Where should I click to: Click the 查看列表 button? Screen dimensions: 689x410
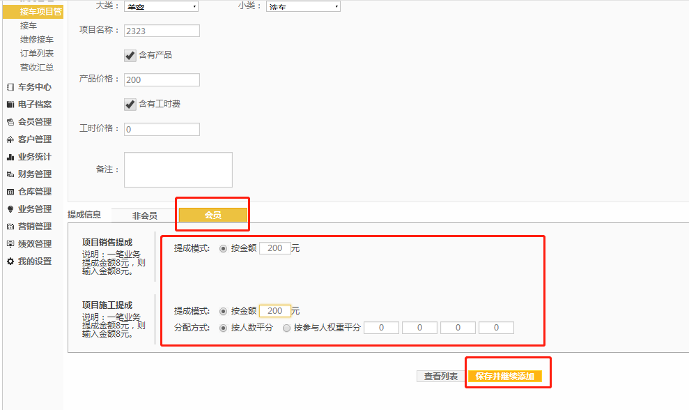pyautogui.click(x=441, y=376)
